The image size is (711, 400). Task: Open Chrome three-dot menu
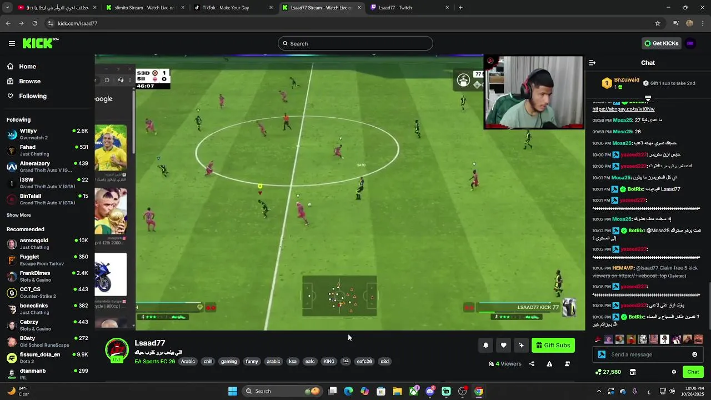coord(703,23)
